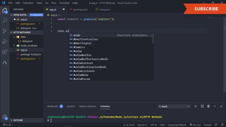Split the terminal panel
This screenshot has width=226, height=127.
coord(202,106)
